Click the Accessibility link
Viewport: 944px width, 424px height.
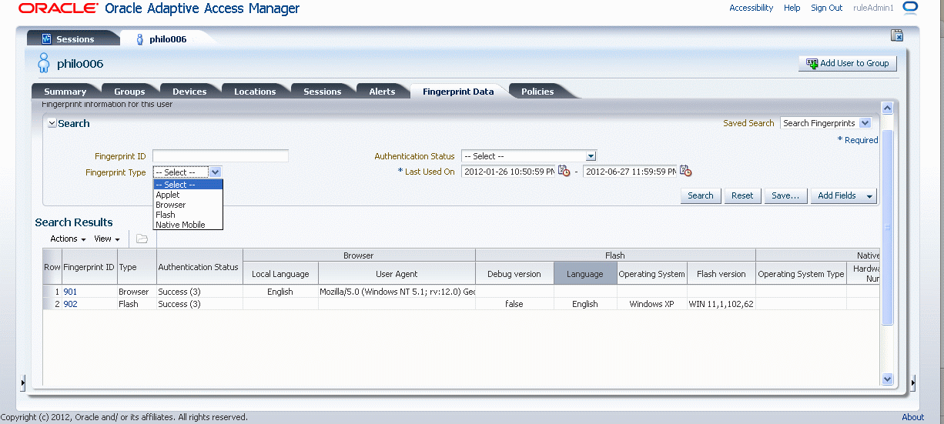coord(751,8)
